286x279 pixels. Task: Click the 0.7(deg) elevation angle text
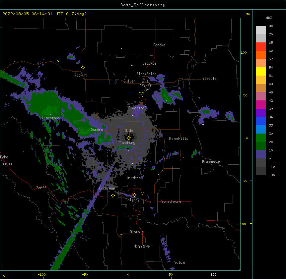76,14
